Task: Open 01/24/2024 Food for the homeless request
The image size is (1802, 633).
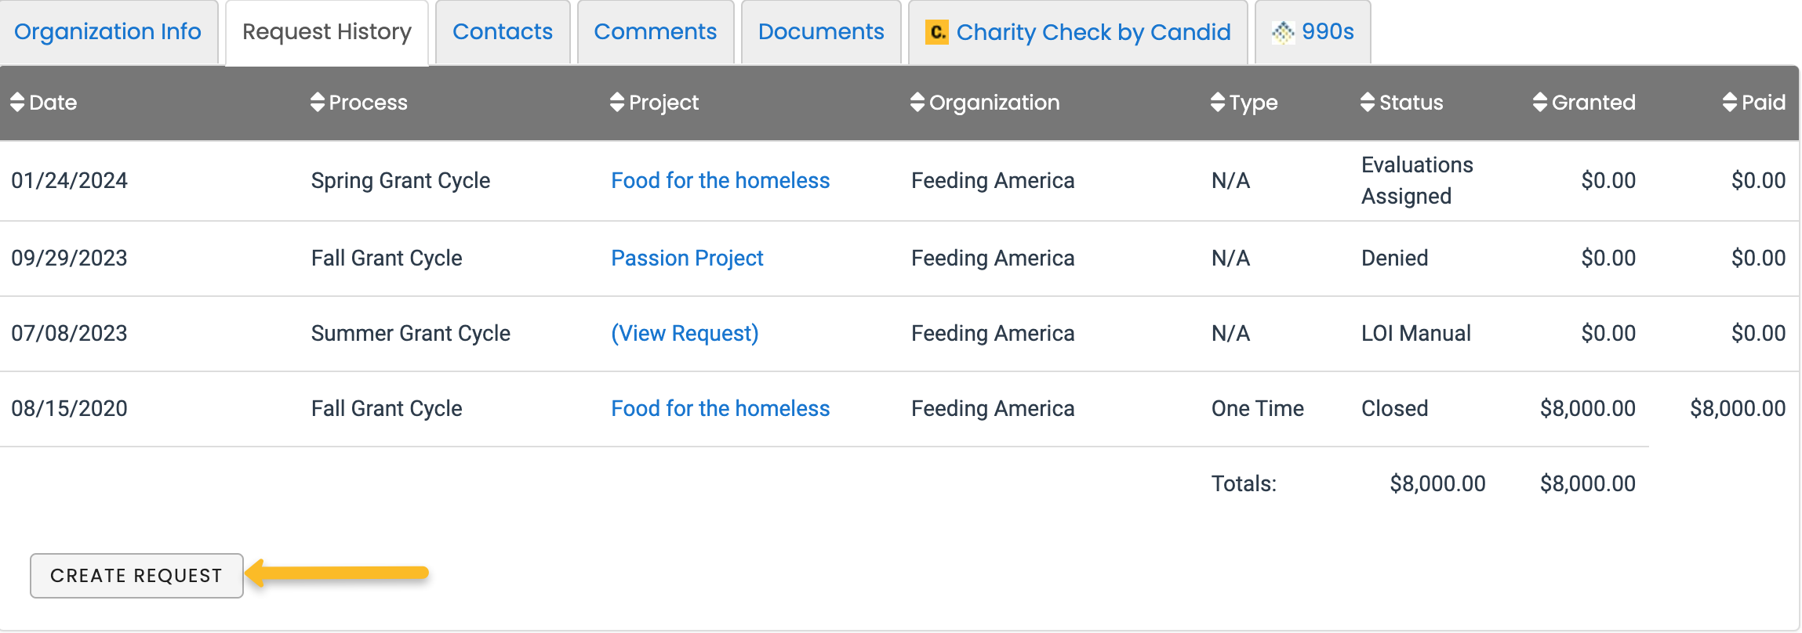Action: point(720,181)
